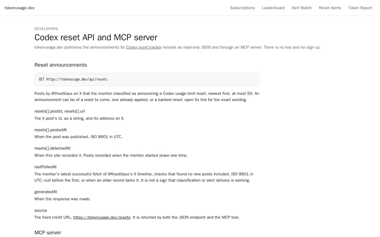380x237 pixels.
Task: Click the DEVELOPERS label above the title
Action: [46, 29]
